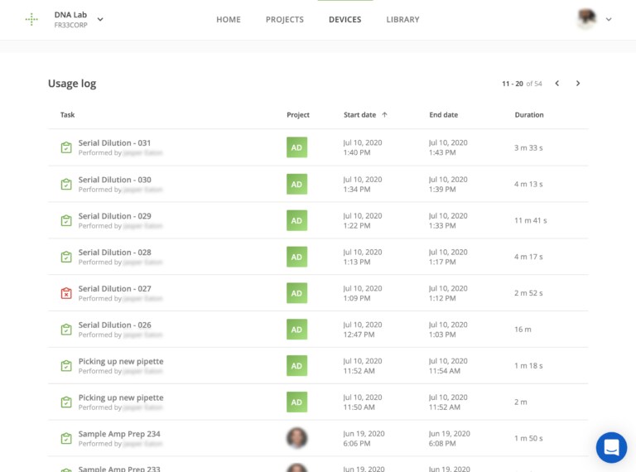Click the AD project badge for Serial Dilution - 026
Image resolution: width=636 pixels, height=472 pixels.
click(x=296, y=330)
